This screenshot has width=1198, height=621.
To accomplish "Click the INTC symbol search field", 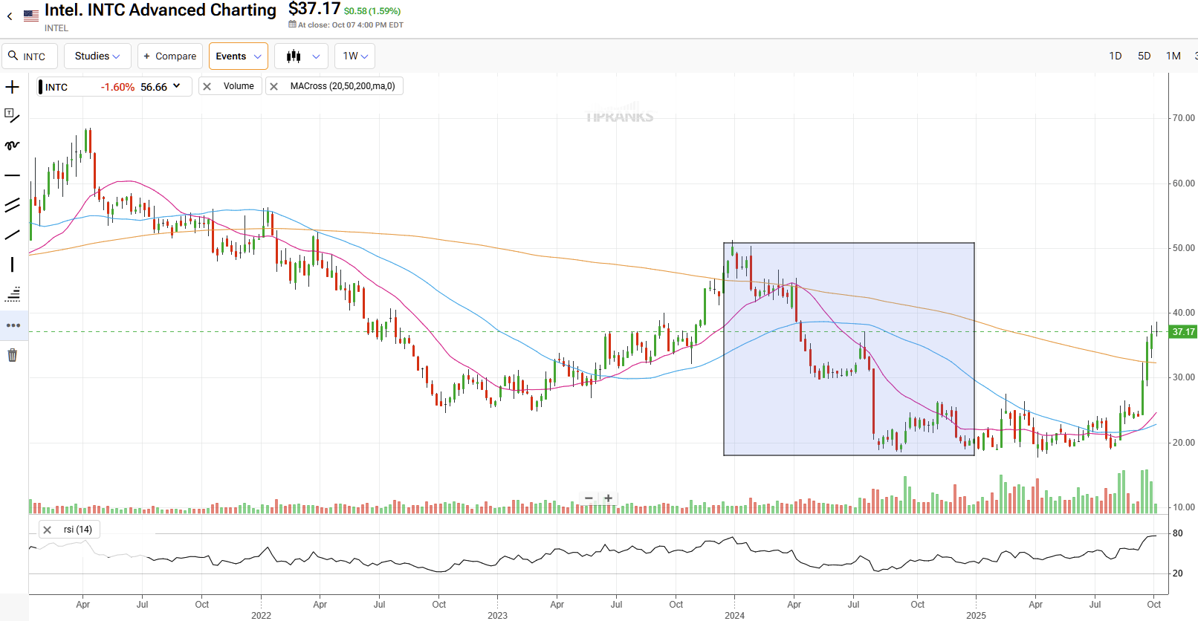I will click(31, 56).
